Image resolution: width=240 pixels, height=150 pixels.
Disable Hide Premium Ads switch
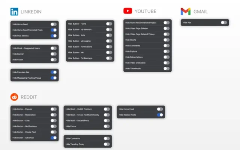point(54,72)
